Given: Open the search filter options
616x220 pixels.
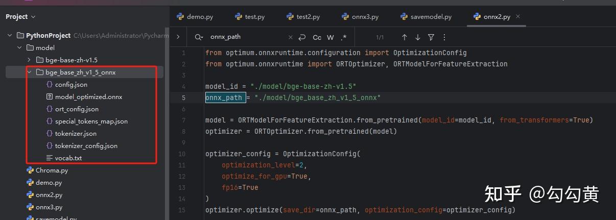Looking at the screenshot, I should (431, 37).
